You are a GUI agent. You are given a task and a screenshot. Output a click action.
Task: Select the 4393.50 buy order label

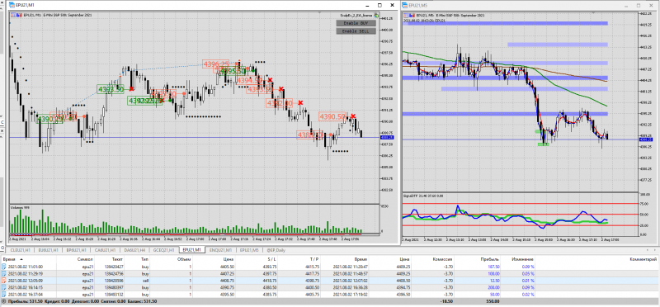(111, 89)
